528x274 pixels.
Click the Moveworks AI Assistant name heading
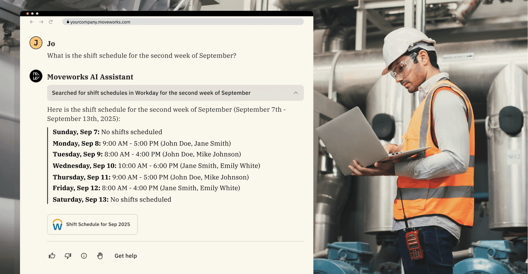point(90,77)
